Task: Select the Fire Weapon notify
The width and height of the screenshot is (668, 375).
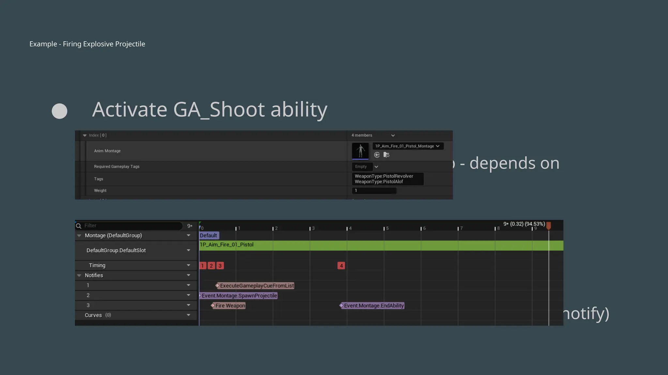Action: [228, 306]
